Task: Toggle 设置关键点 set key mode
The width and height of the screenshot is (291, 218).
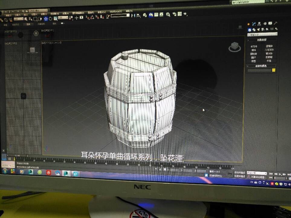Action: point(240,176)
